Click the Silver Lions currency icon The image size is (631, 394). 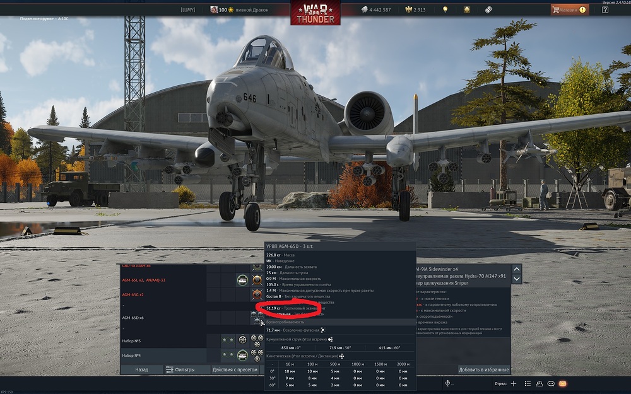(364, 9)
